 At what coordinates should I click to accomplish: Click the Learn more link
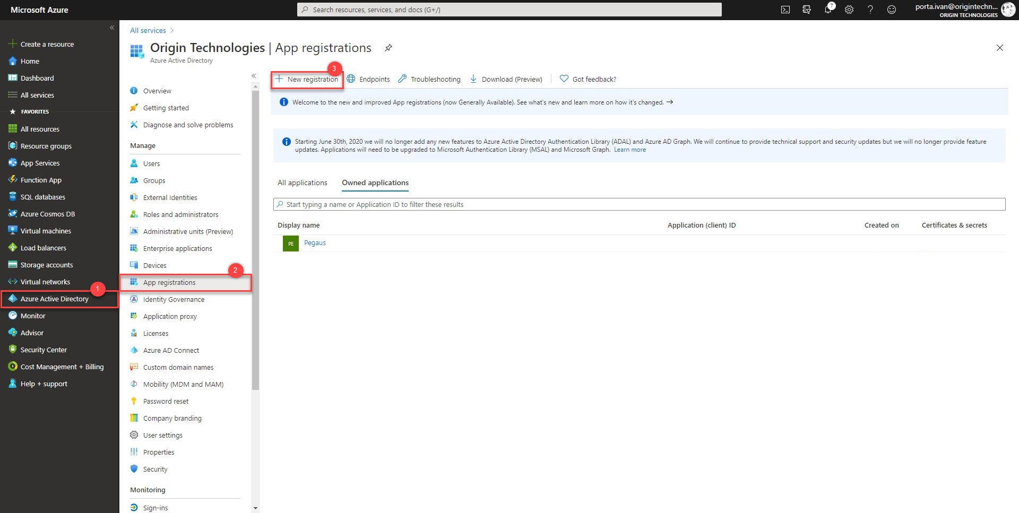630,150
